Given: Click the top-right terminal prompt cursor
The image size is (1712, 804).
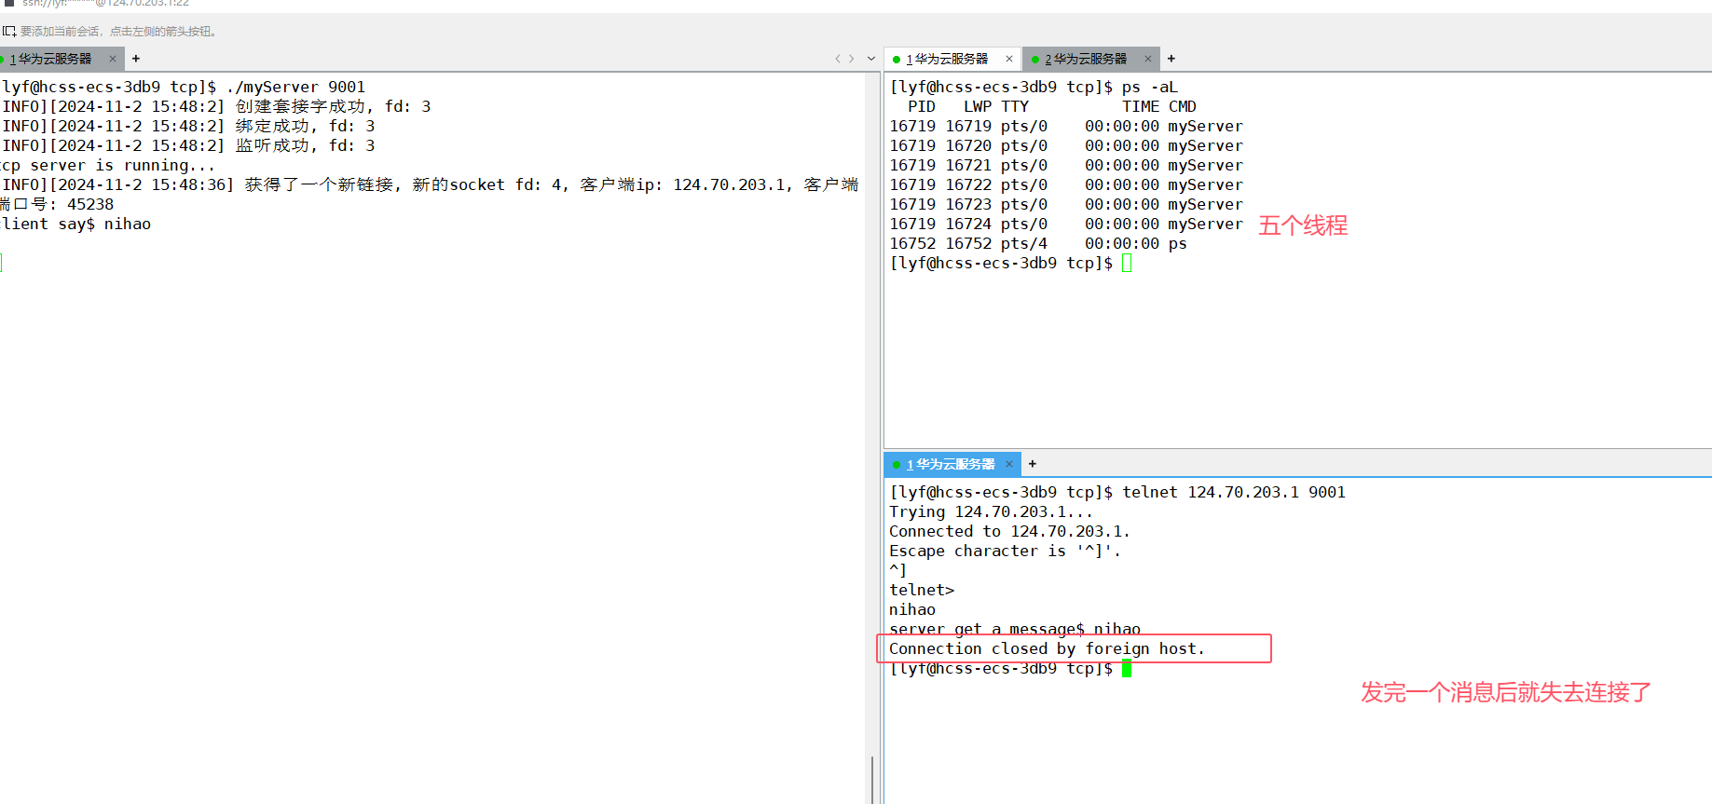Looking at the screenshot, I should point(1127,263).
